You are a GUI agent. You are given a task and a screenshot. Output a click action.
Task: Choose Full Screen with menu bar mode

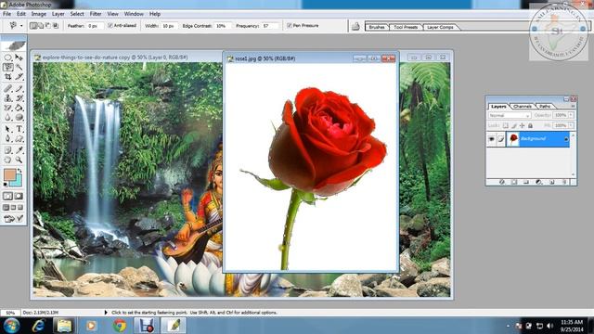pos(13,208)
